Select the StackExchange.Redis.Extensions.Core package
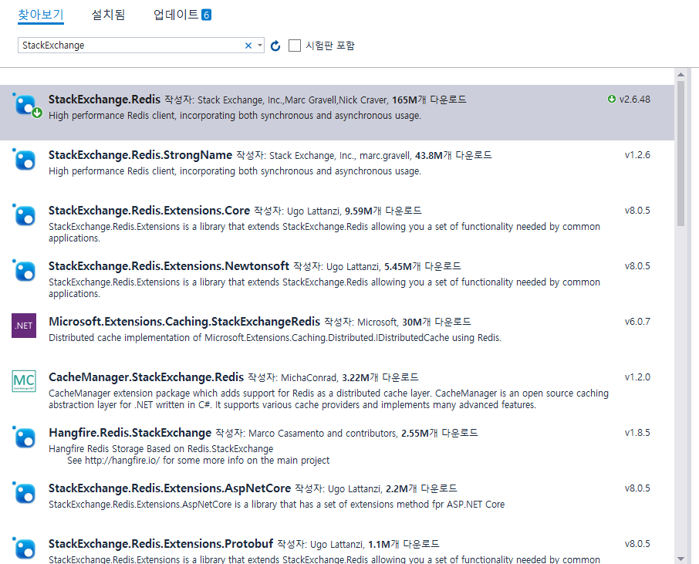 [149, 211]
